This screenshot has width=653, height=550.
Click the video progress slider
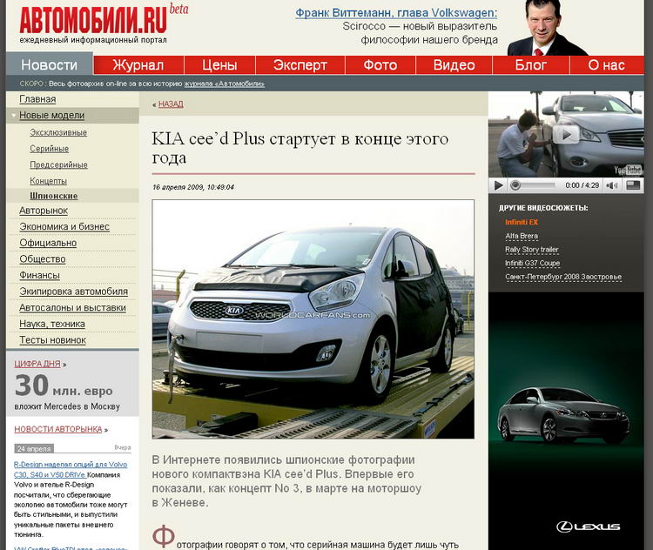pos(535,185)
